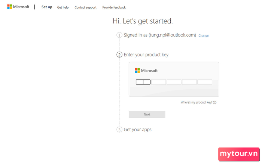This screenshot has width=262, height=164.
Task: Click the "Signed in as" account text
Action: pyautogui.click(x=160, y=35)
